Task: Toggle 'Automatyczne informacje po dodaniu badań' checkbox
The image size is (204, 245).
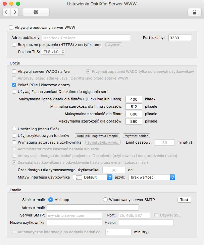Action: 14,232
